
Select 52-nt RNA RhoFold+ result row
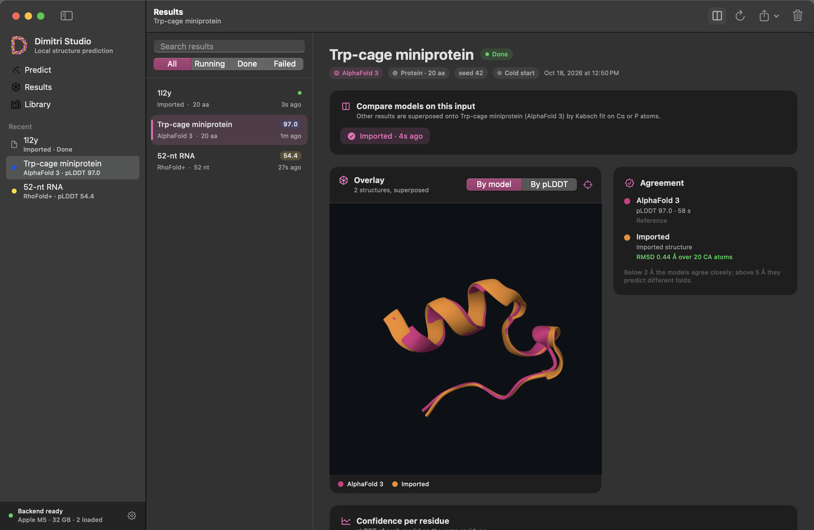click(x=229, y=161)
